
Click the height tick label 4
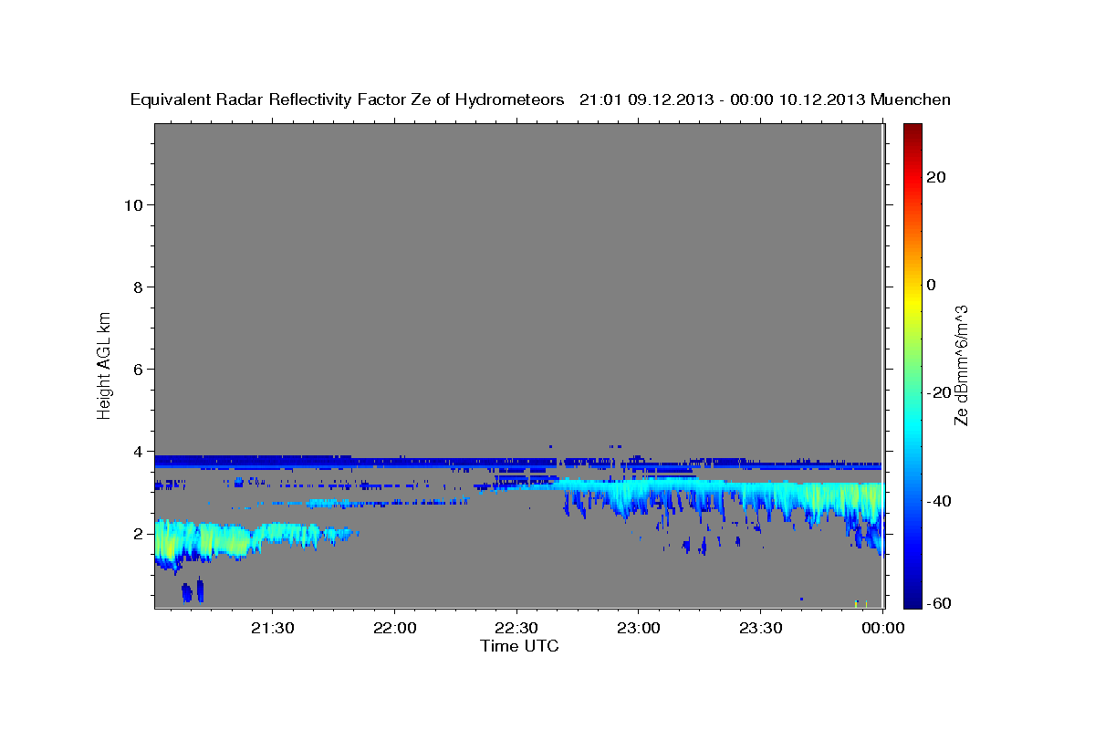(x=139, y=451)
